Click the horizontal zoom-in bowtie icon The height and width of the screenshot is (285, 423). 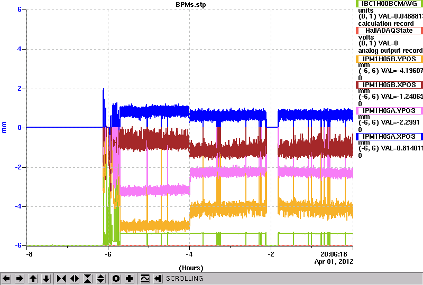pos(61,279)
